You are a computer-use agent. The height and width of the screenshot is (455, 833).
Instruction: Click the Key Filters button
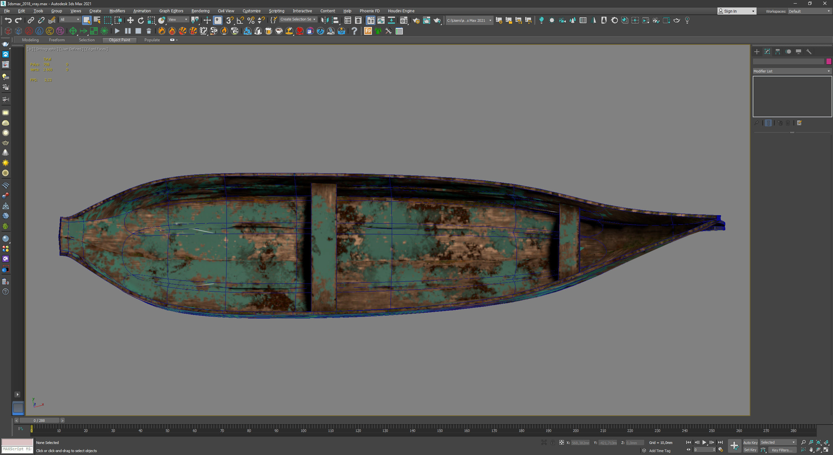click(x=782, y=450)
